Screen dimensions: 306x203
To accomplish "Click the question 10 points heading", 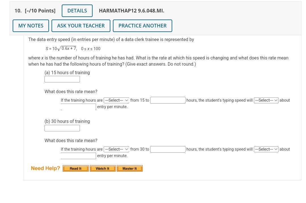I will click(35, 10).
